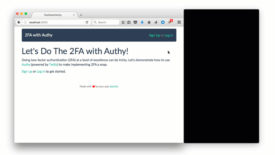Minimize the window with the yellow button
275x155 pixels.
pyautogui.click(x=21, y=14)
